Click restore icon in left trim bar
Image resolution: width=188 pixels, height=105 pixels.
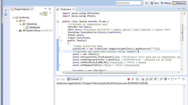pos(6,10)
